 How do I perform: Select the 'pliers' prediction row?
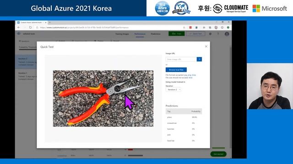click(x=184, y=117)
